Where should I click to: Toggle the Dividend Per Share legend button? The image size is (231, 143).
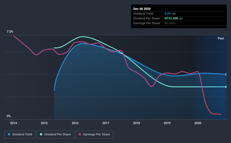point(55,135)
